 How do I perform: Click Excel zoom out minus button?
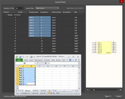click(62, 93)
